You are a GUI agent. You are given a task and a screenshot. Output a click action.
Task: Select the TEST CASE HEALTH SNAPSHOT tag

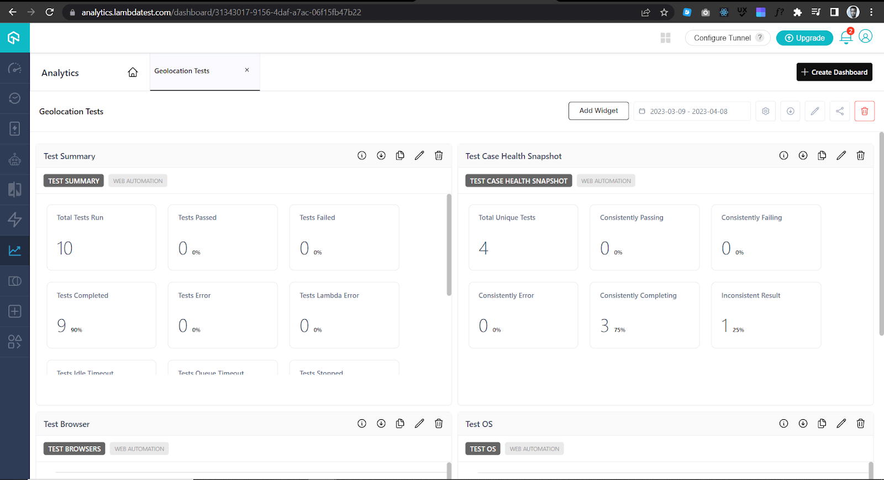coord(518,181)
